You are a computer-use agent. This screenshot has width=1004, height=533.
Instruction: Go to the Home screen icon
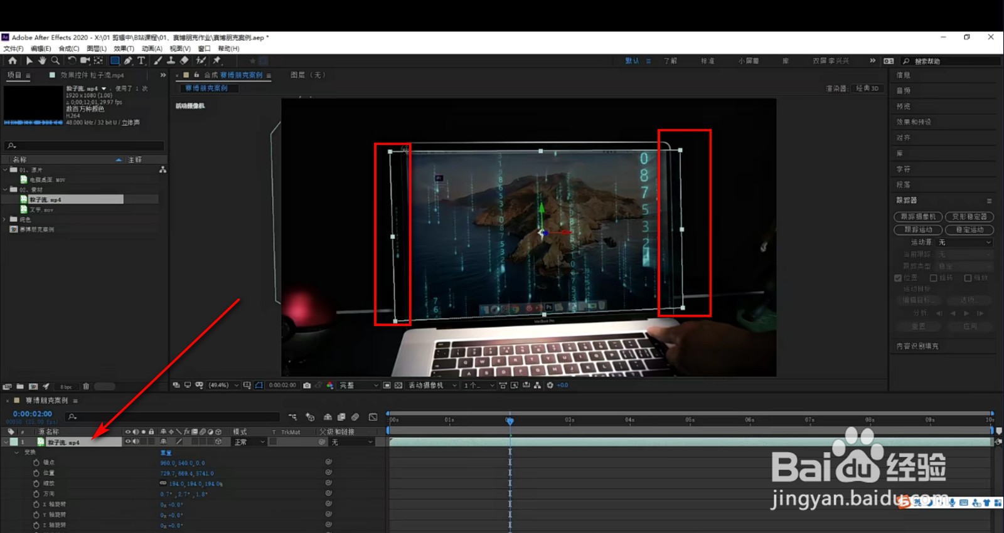pyautogui.click(x=13, y=61)
